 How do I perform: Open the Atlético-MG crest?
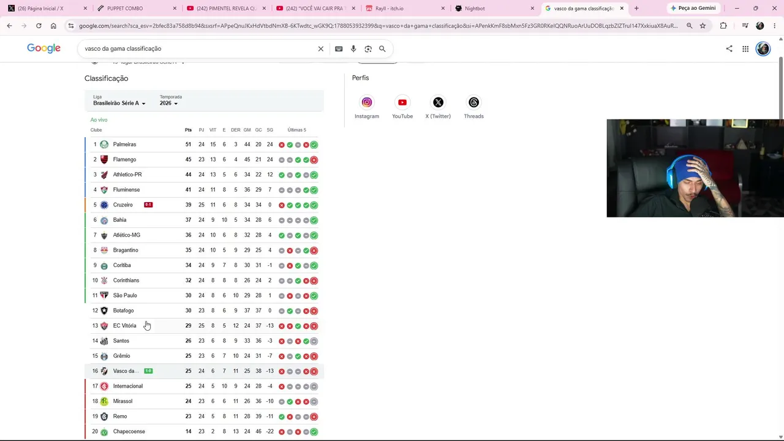(104, 235)
